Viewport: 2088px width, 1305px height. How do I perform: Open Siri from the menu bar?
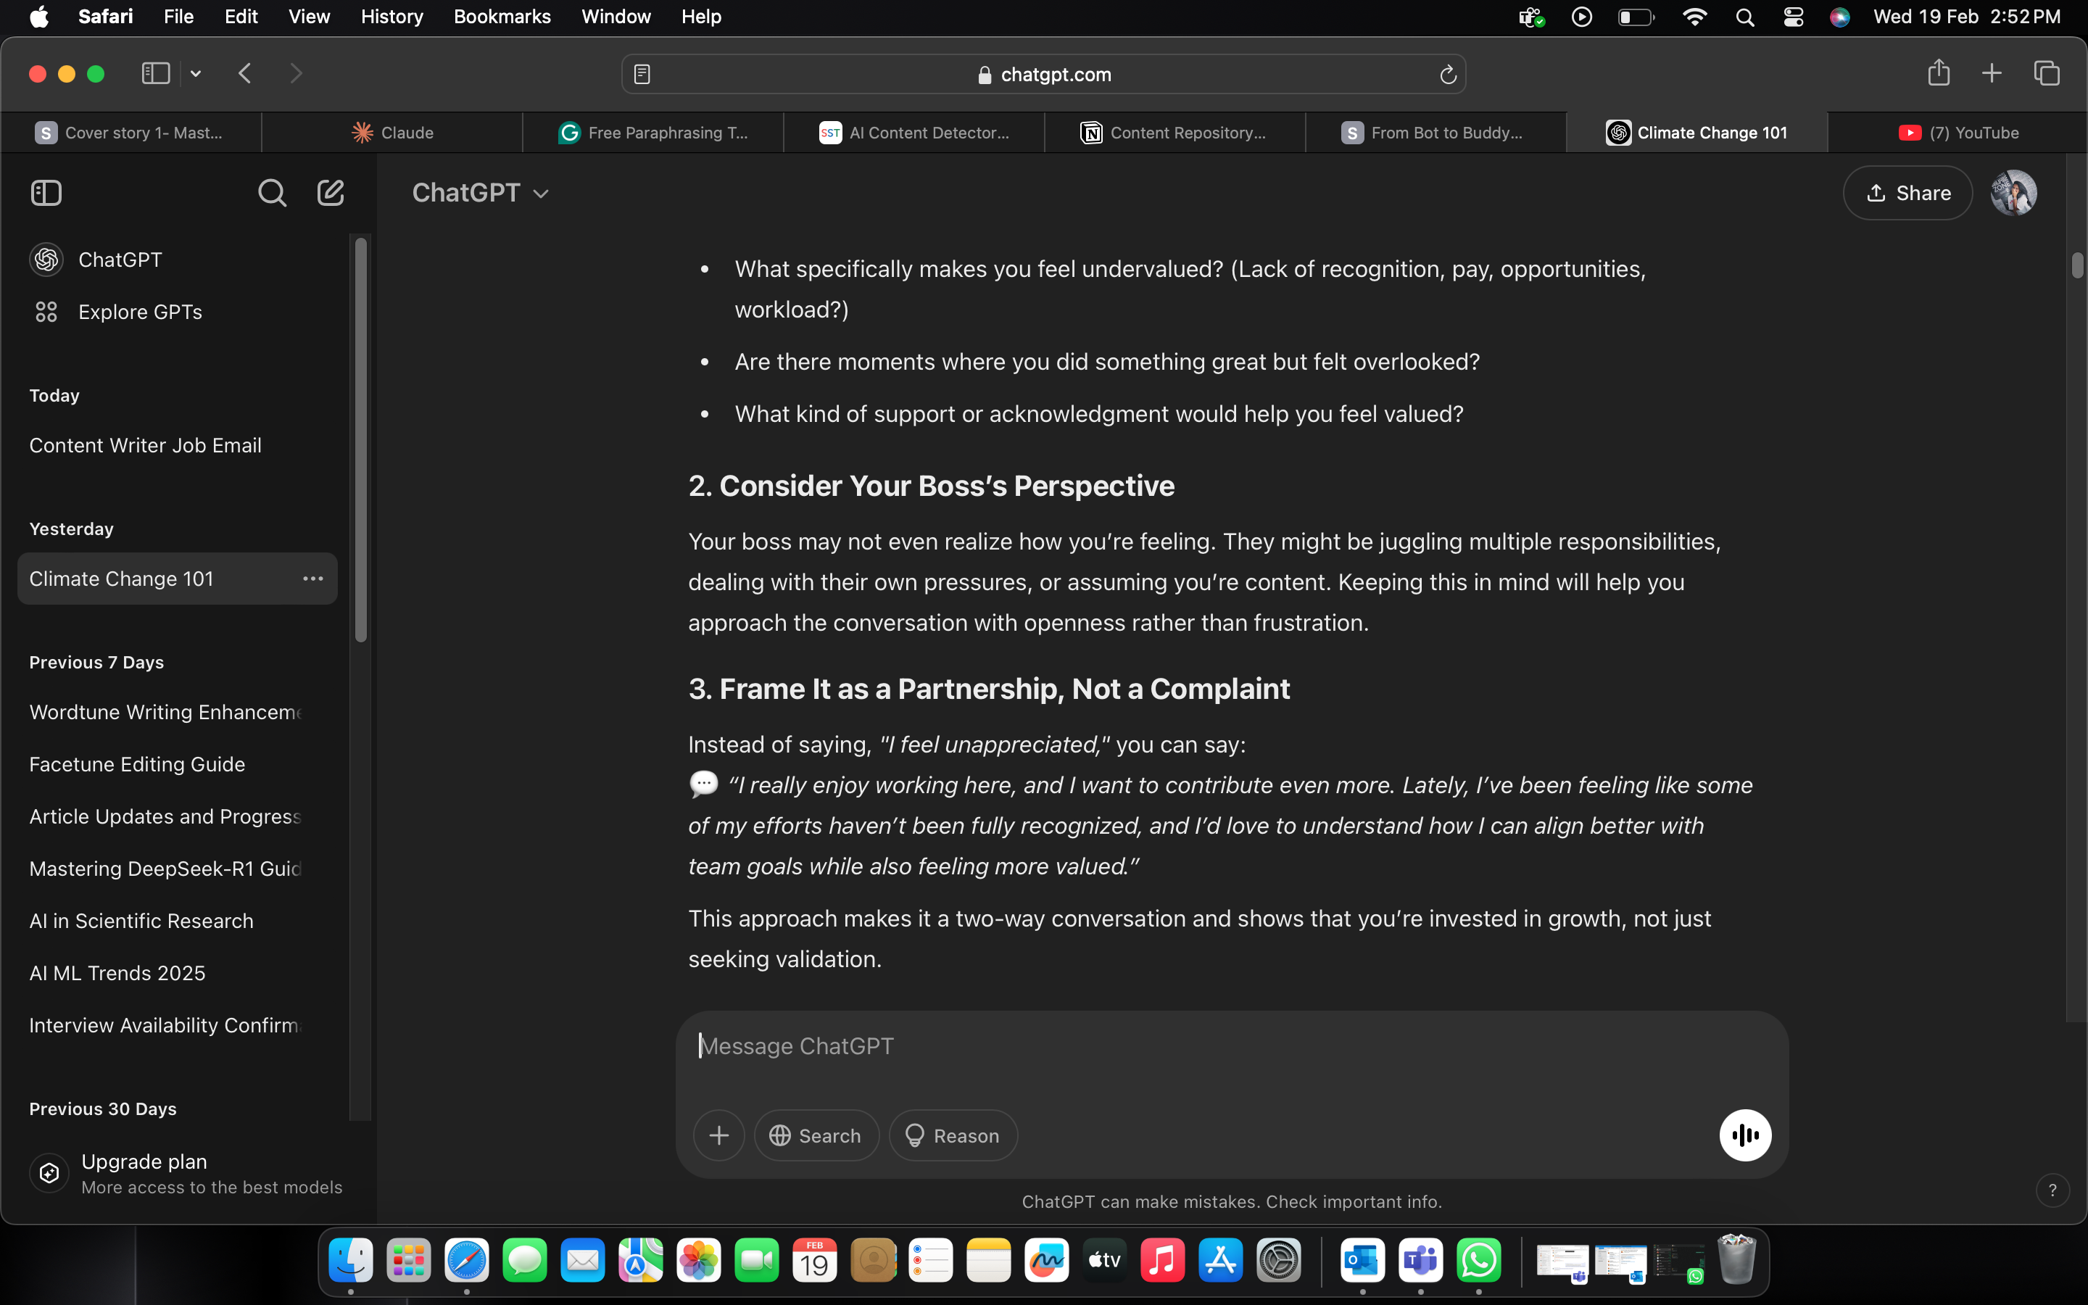click(1839, 17)
